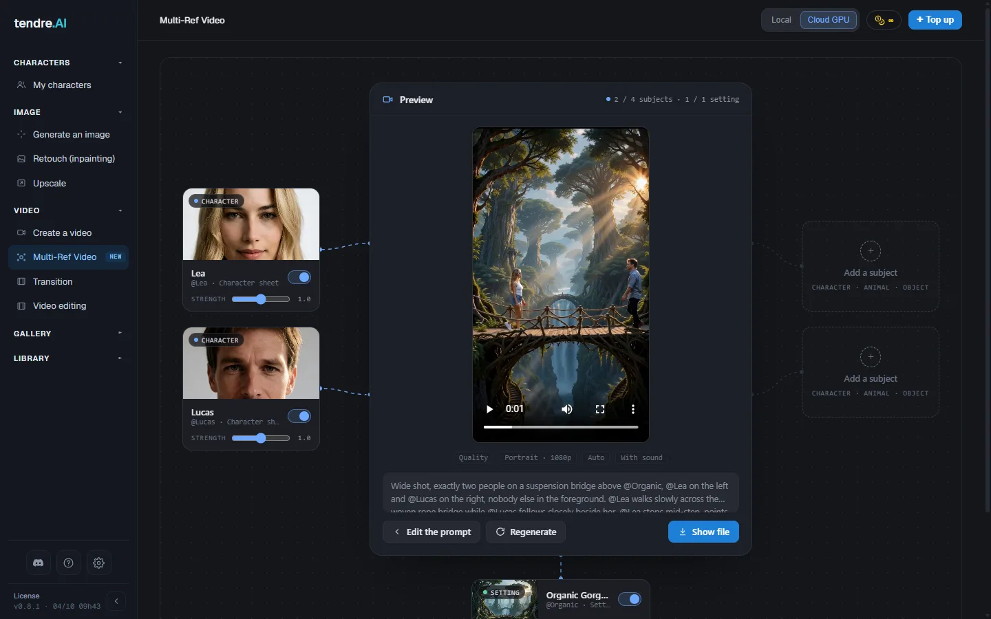The image size is (991, 619).
Task: Select Cloud GPU processing mode
Action: pos(829,20)
